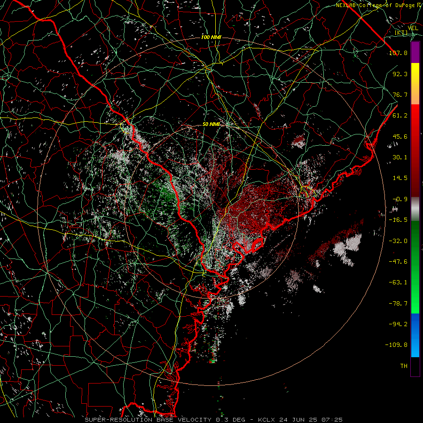Image resolution: width=423 pixels, height=423 pixels.
Task: Click the -32.0 legend value
Action: pyautogui.click(x=398, y=241)
